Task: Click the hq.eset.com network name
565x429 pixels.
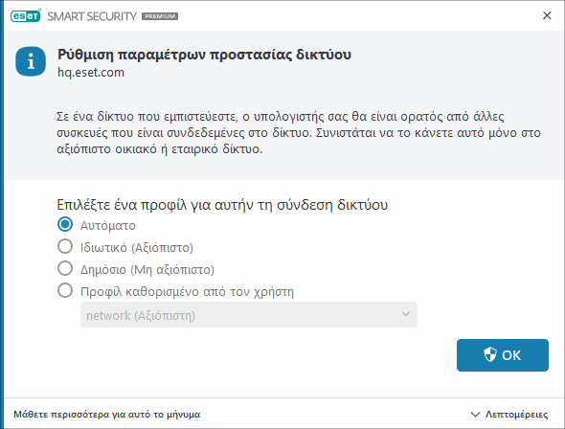Action: tap(91, 73)
